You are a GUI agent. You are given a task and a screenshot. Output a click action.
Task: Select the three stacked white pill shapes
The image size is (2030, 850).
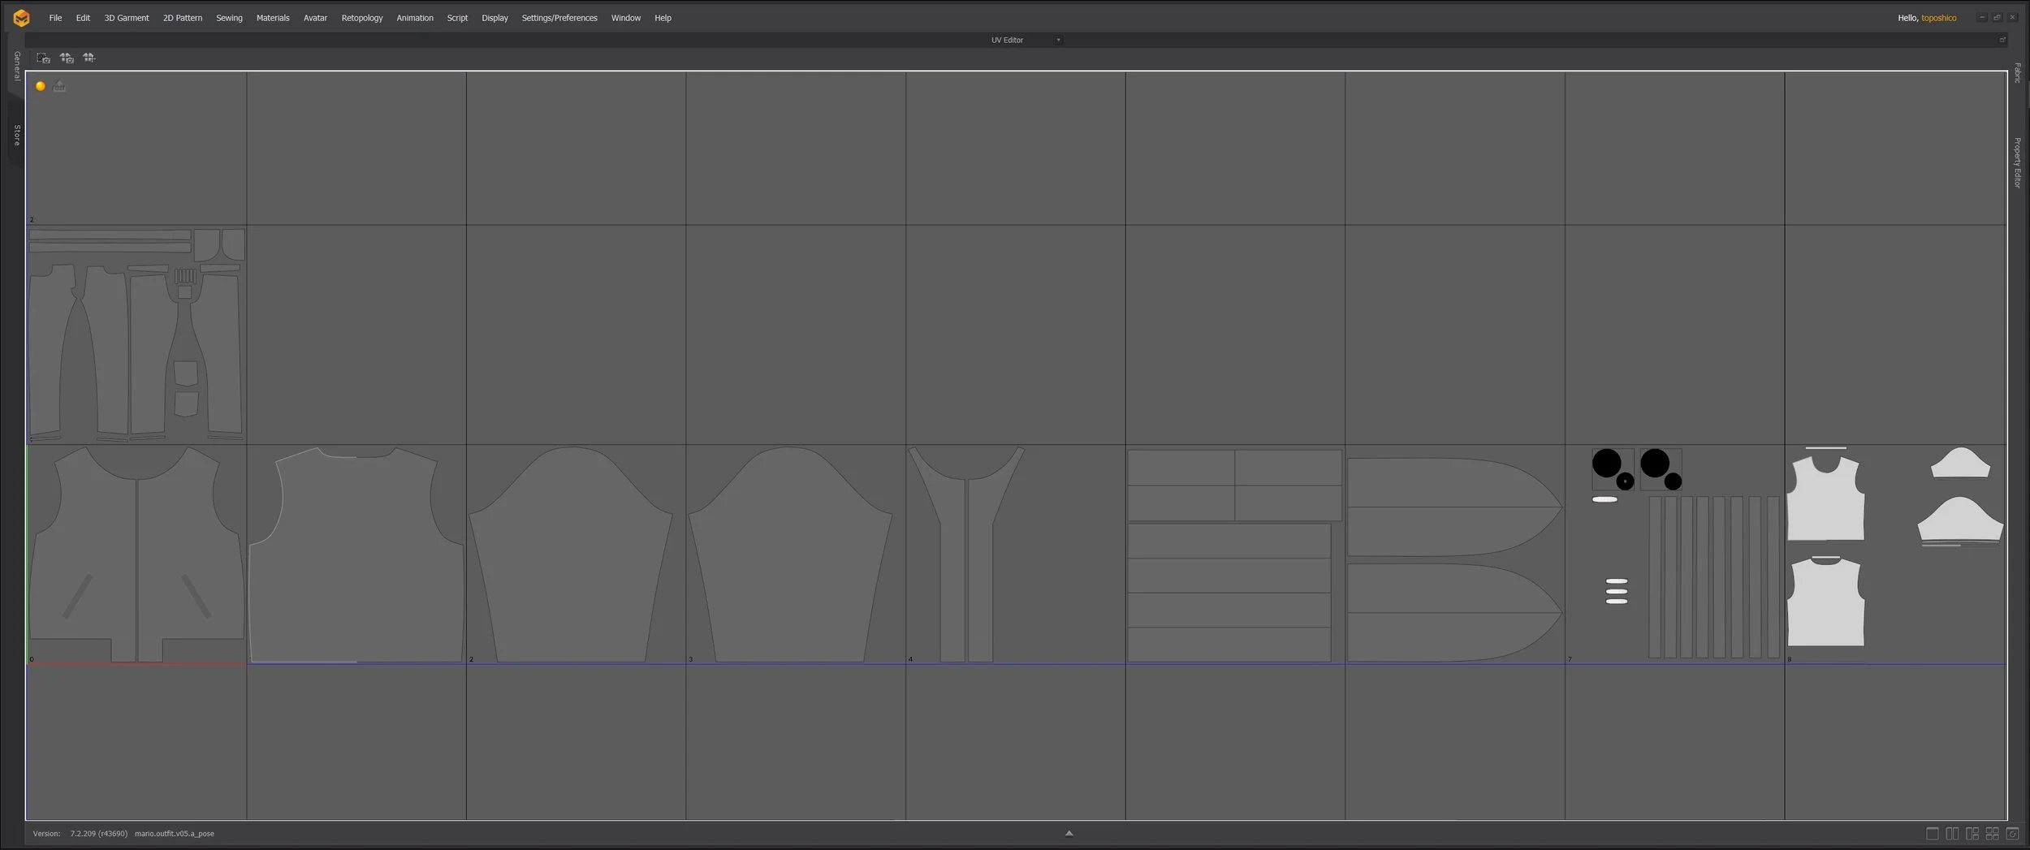tap(1617, 591)
